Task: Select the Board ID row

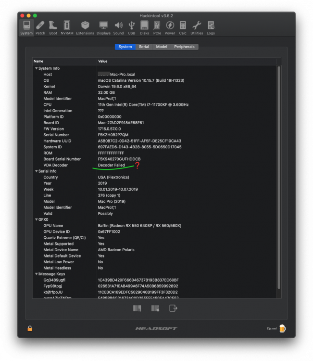Action: 154,123
